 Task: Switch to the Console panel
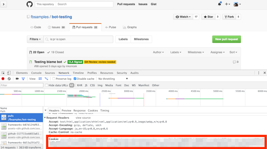coord(36,73)
